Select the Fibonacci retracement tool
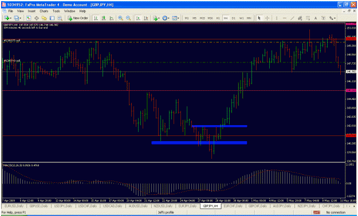358x216 pixels. pos(308,18)
